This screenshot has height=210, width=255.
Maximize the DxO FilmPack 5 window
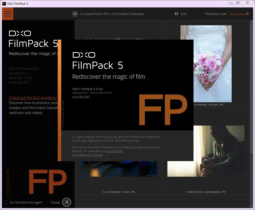238,3
